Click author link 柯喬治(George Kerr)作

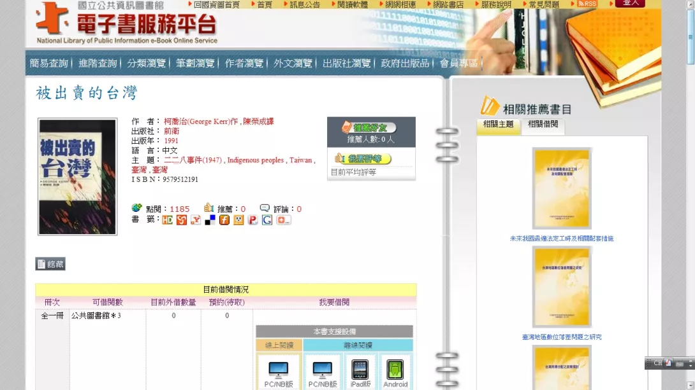(x=201, y=122)
